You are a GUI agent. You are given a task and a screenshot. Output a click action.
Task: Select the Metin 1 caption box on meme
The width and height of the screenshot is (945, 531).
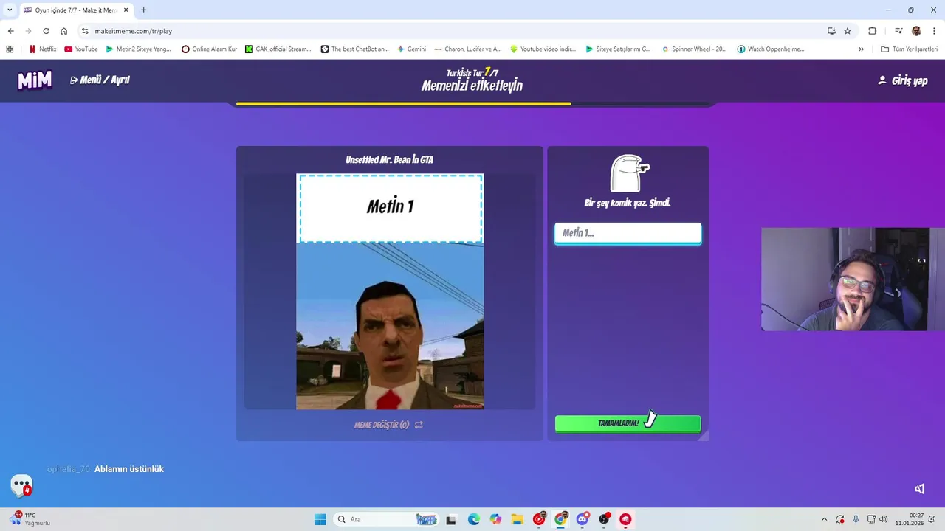[390, 208]
